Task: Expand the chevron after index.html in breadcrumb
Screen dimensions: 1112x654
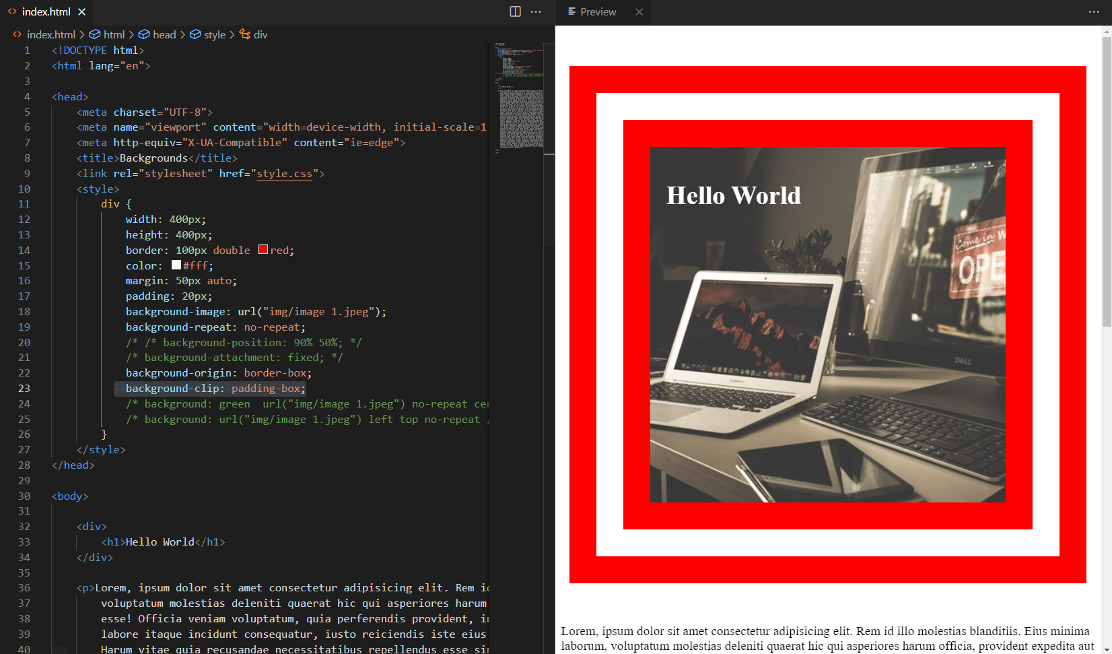Action: (81, 34)
